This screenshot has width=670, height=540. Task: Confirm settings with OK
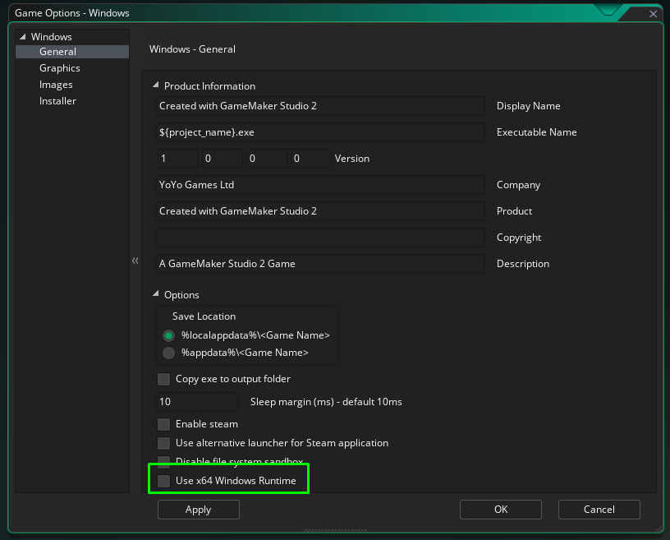500,509
